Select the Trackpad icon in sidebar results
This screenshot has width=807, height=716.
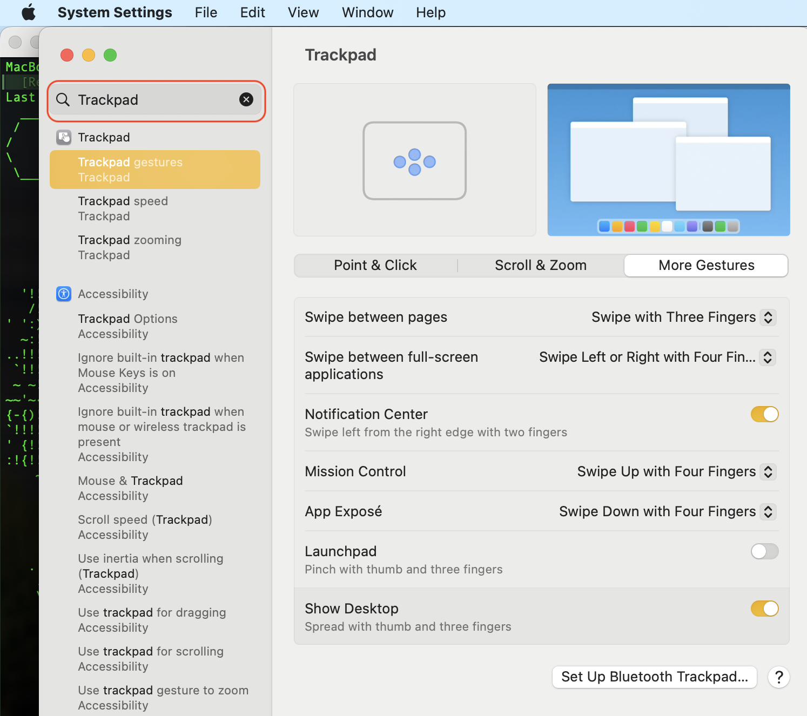tap(64, 137)
